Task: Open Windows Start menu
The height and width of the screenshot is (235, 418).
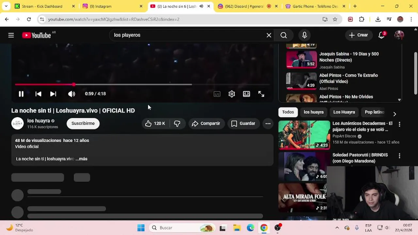Action: (141, 228)
